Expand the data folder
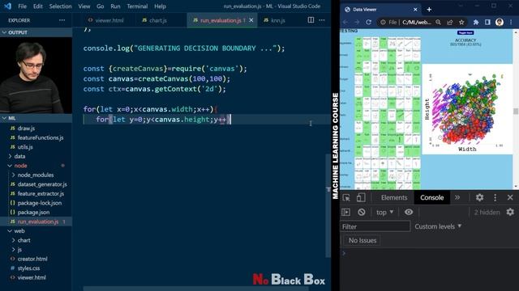The width and height of the screenshot is (519, 291). (x=19, y=156)
